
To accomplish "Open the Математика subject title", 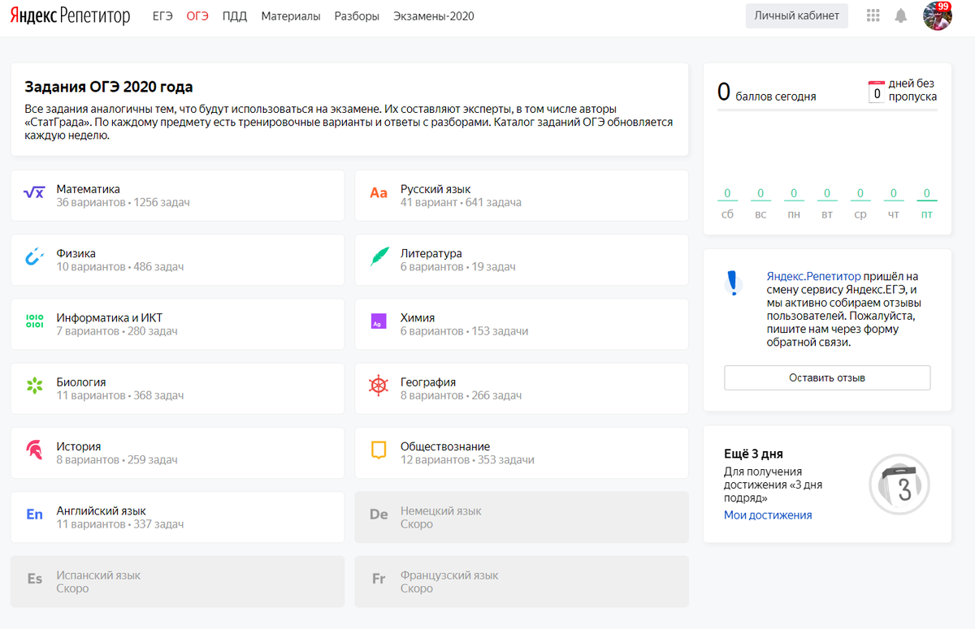I will (88, 189).
